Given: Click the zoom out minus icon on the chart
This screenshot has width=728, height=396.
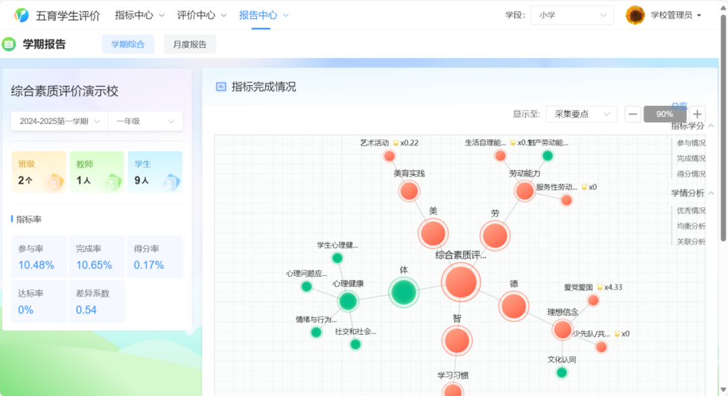Looking at the screenshot, I should click(632, 114).
